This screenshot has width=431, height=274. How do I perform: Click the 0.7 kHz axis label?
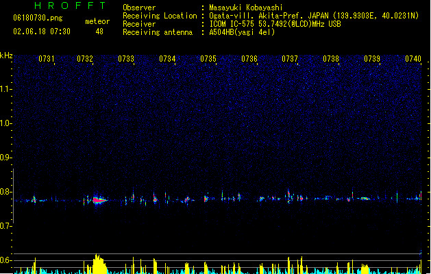pos(5,226)
